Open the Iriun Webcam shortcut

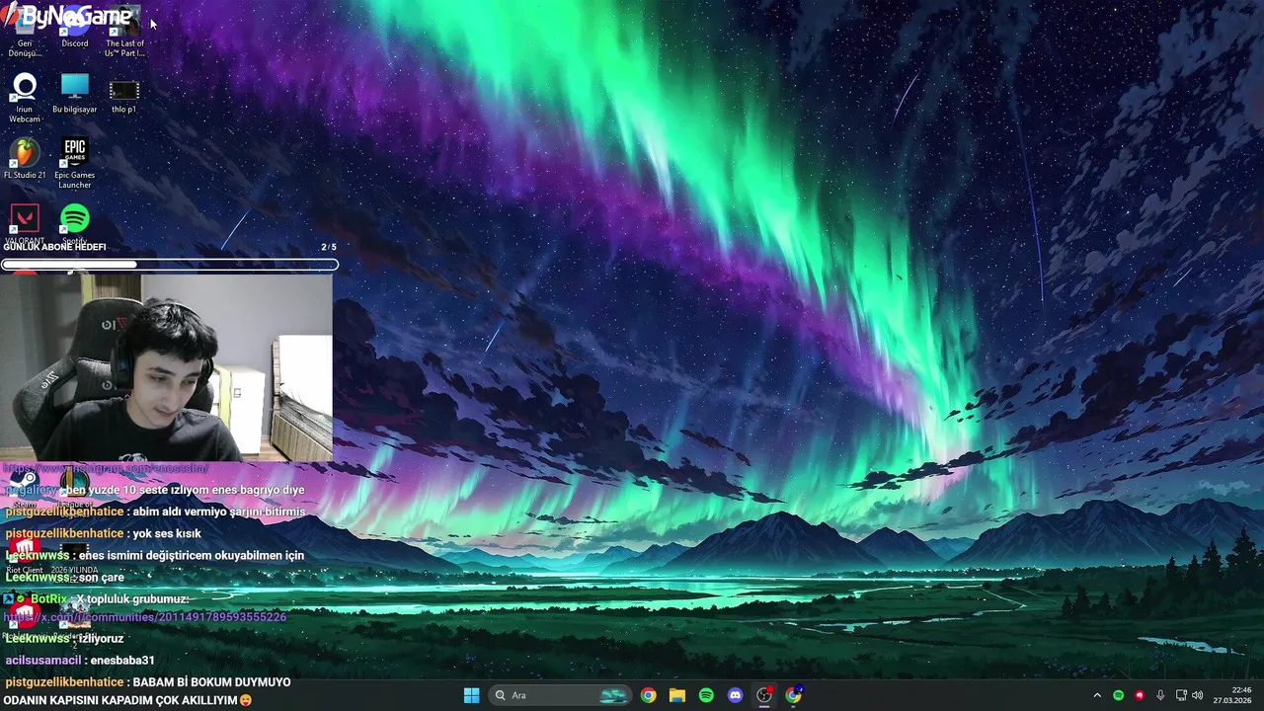point(25,98)
